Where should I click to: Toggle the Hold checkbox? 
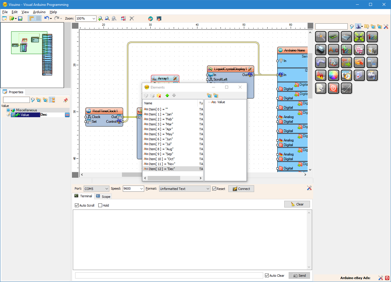[x=100, y=205]
